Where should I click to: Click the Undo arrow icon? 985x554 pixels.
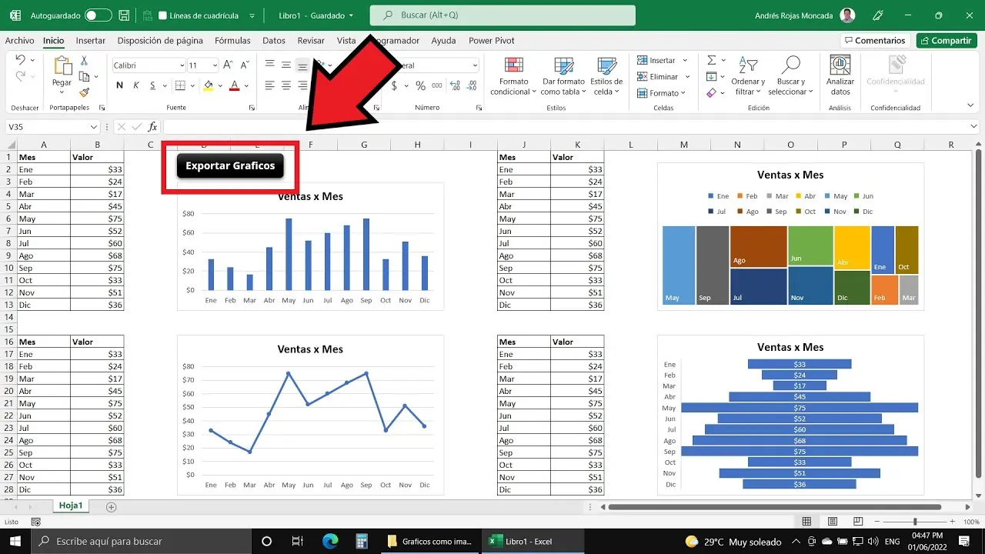tap(21, 60)
